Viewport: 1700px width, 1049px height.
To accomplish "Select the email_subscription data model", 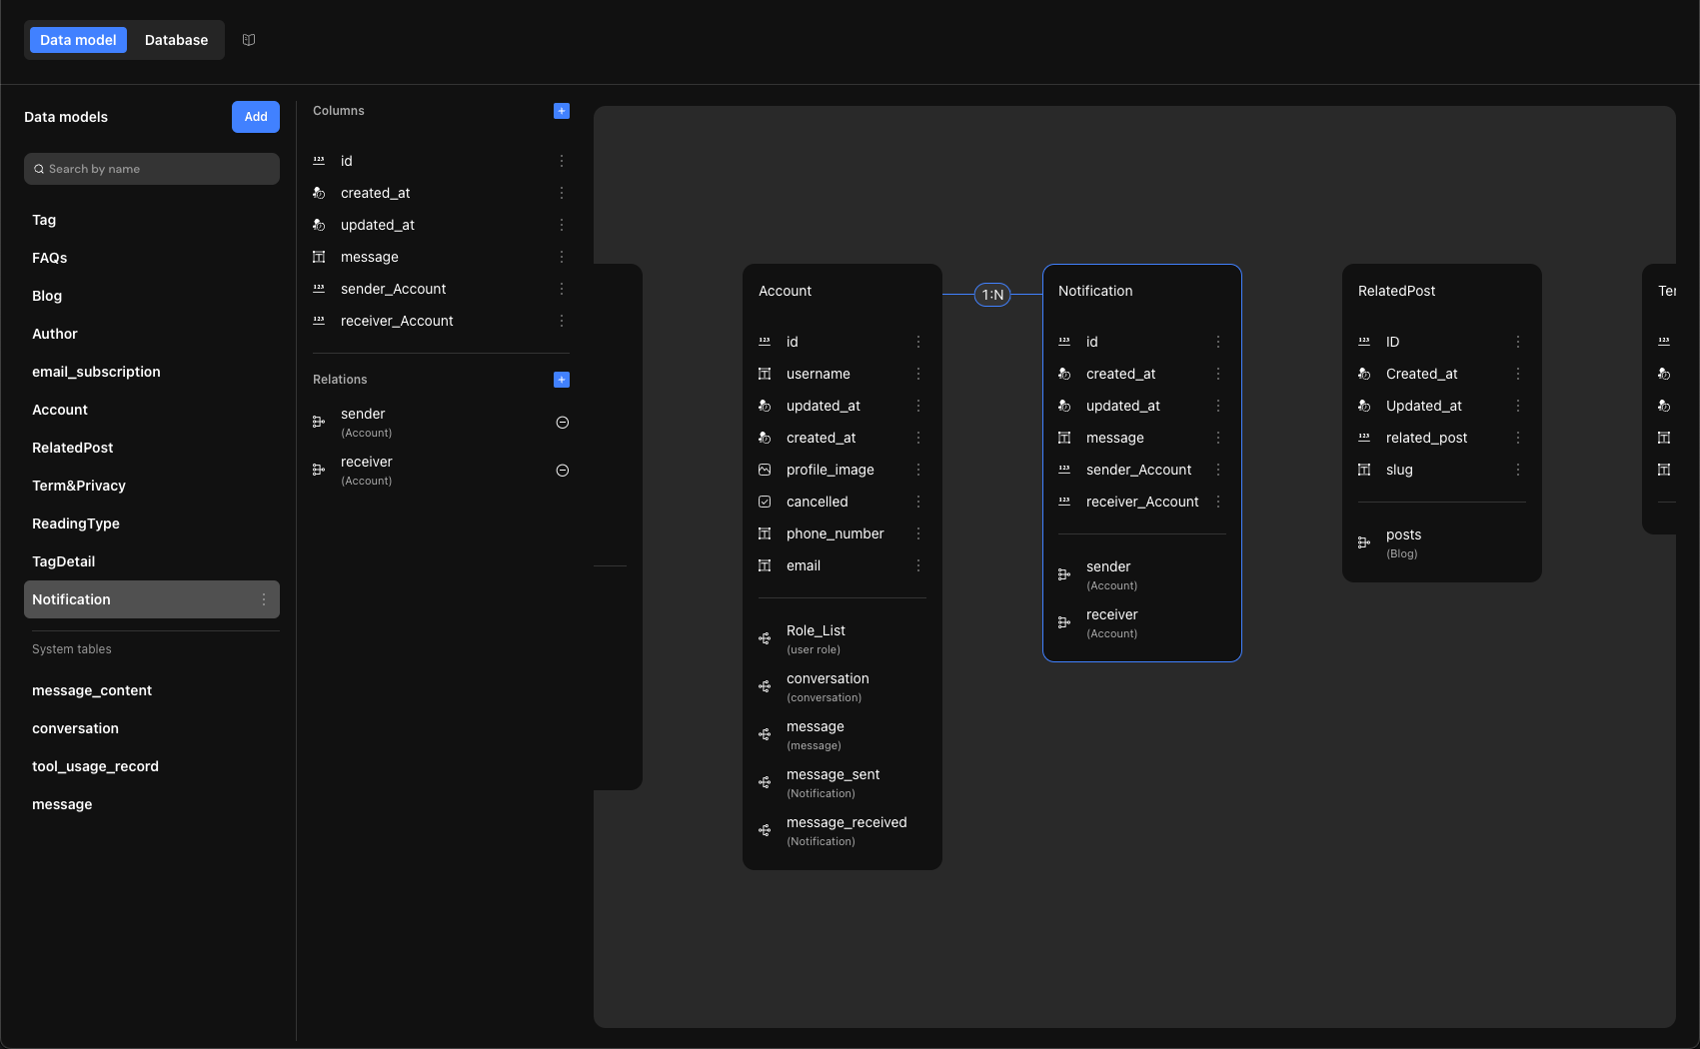I will pos(152,372).
